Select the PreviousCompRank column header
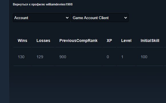 (78, 41)
